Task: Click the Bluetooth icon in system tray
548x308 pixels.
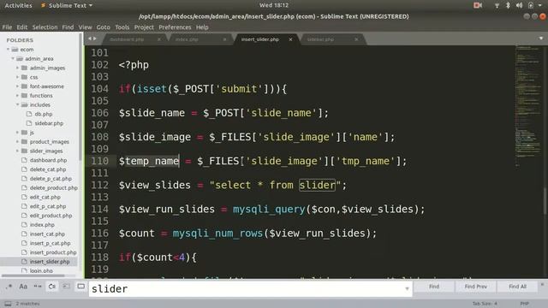Action: pos(508,5)
